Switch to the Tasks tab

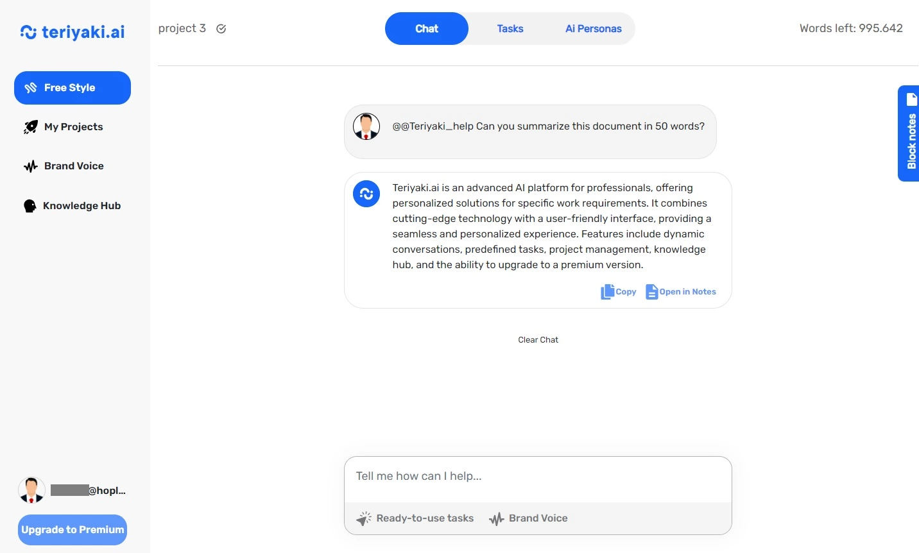(510, 29)
